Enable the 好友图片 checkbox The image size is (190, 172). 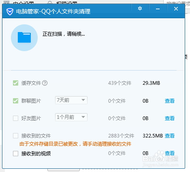15,118
